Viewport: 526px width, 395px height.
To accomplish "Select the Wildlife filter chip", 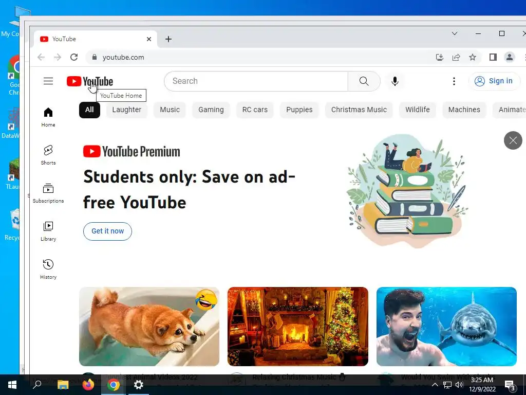I will click(417, 110).
